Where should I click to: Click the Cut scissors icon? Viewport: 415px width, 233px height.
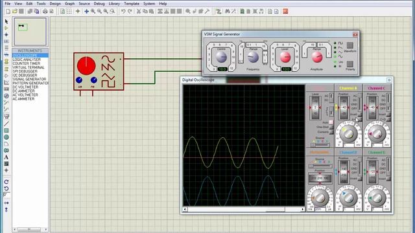[x=138, y=12]
